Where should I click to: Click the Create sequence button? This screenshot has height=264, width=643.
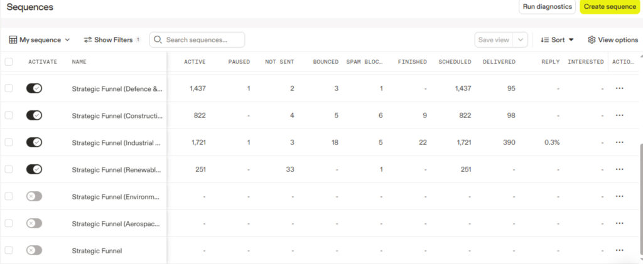tap(610, 7)
